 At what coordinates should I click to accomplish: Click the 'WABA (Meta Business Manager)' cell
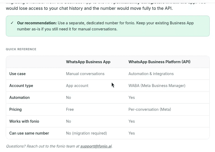(x=157, y=86)
